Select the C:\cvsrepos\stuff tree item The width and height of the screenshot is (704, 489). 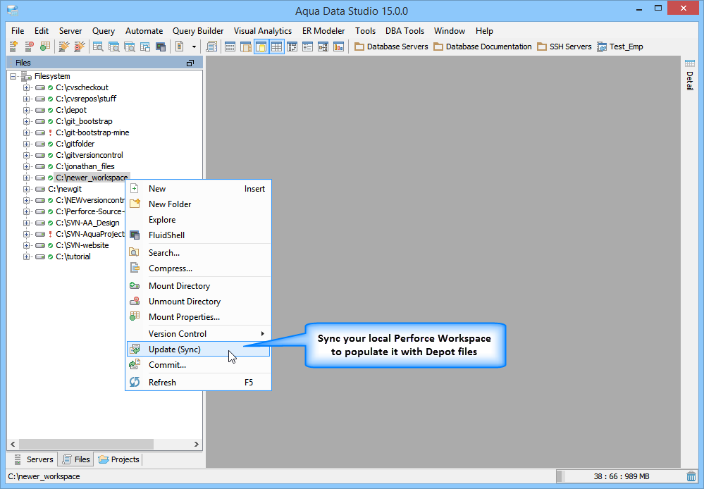click(86, 99)
